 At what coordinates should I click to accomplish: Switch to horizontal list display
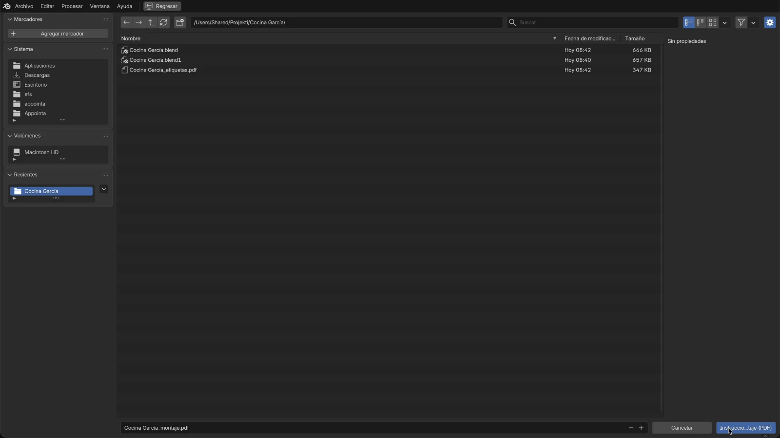coord(701,22)
